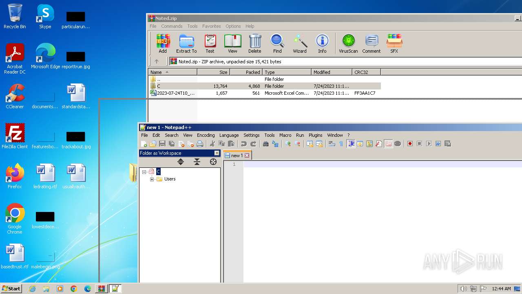Click the Paste clipboard icon
522x294 pixels.
point(231,144)
